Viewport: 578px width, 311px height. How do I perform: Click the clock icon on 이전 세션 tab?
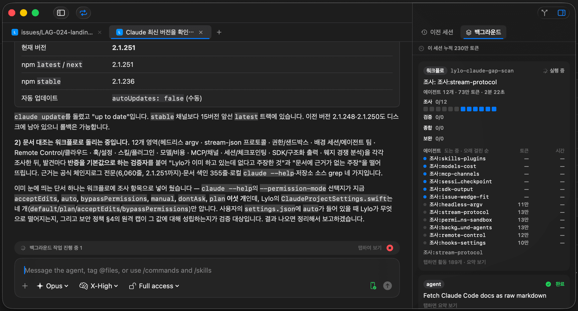(x=424, y=32)
